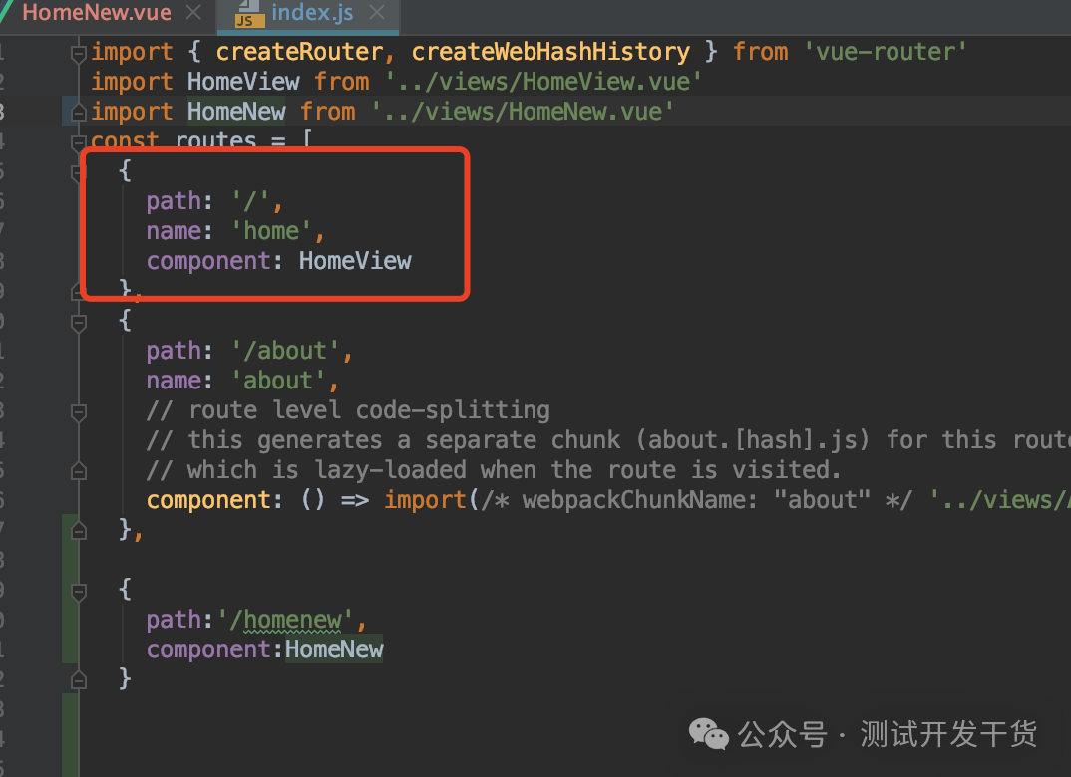The height and width of the screenshot is (777, 1071).
Task: Collapse the routes array at const routes
Action: (79, 141)
